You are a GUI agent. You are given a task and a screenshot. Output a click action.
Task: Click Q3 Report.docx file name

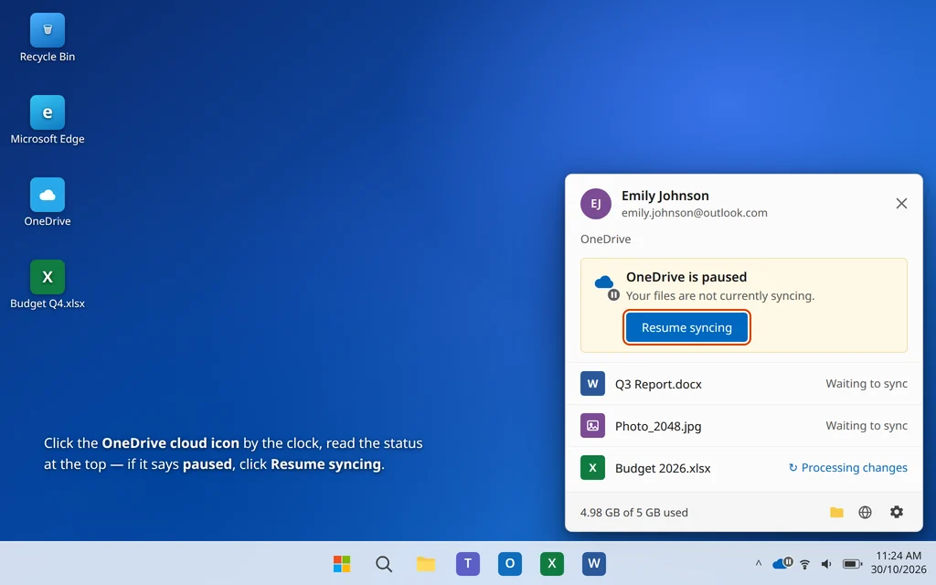click(658, 384)
